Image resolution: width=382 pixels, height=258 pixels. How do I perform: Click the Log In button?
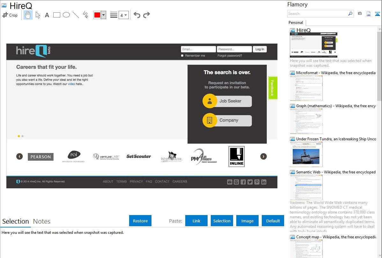coord(260,49)
